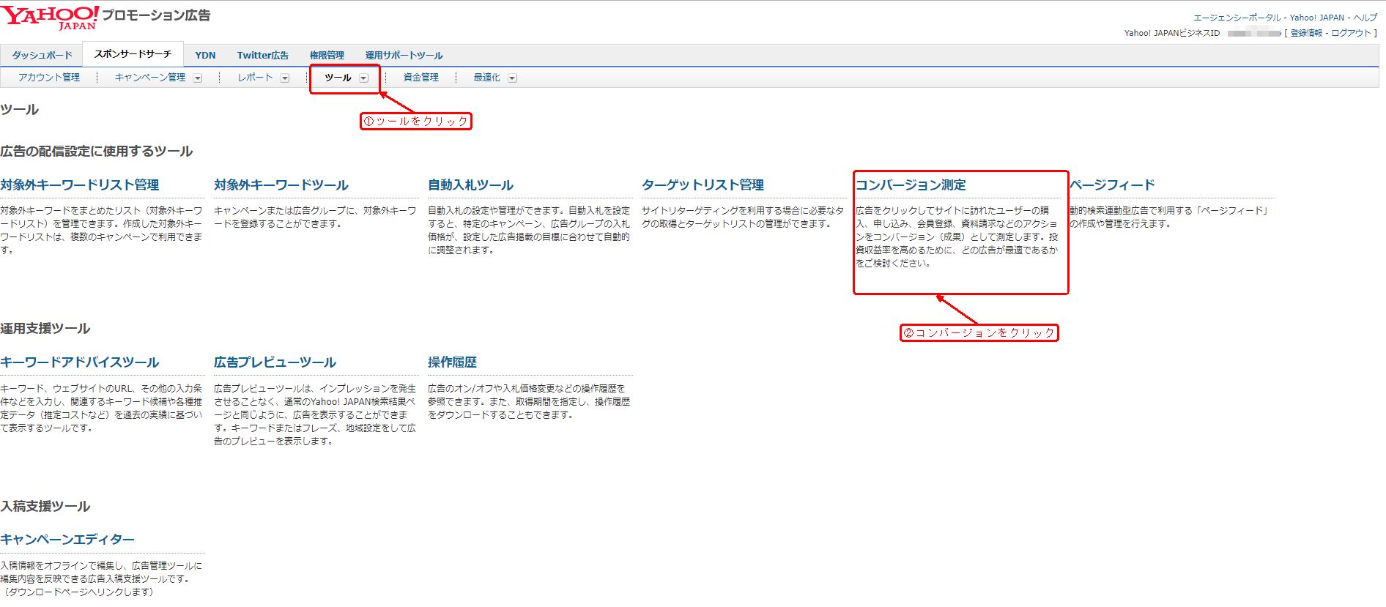Expand the ツール dropdown arrow

(x=363, y=78)
